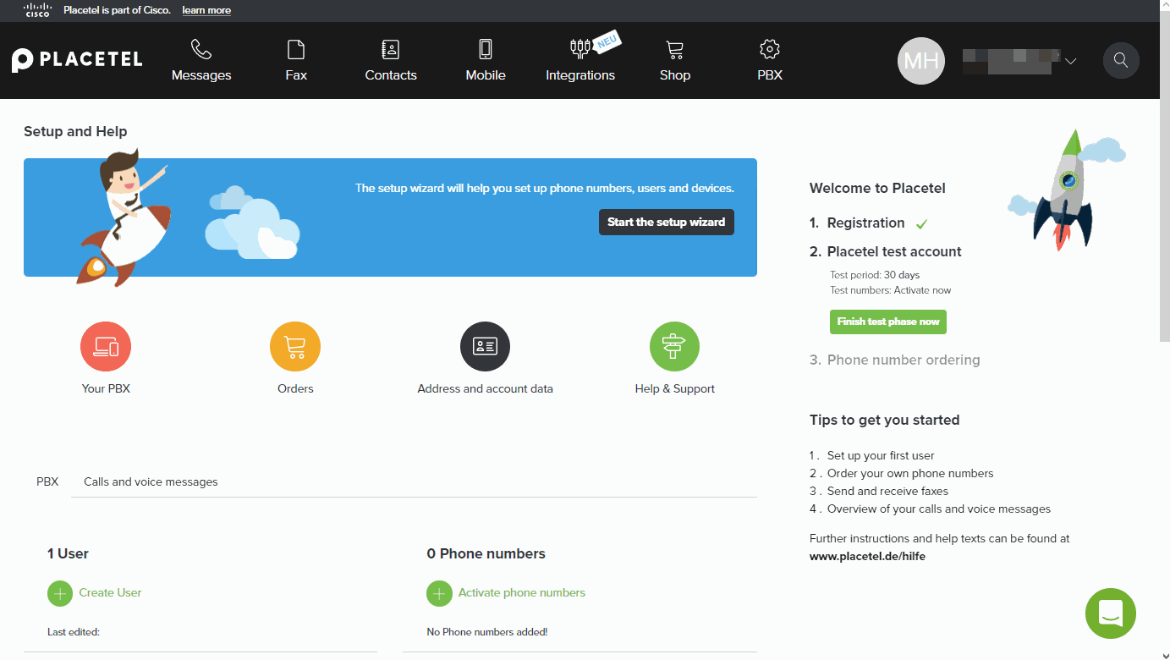Click the MH user avatar
Image resolution: width=1170 pixels, height=660 pixels.
[921, 61]
